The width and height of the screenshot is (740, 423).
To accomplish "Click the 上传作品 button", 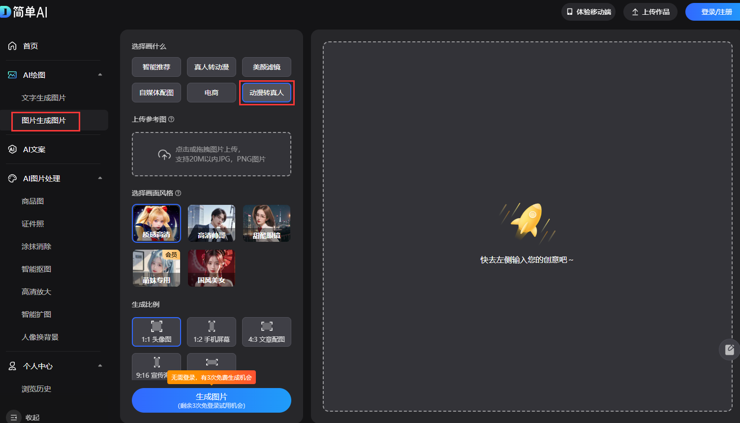I will (650, 12).
